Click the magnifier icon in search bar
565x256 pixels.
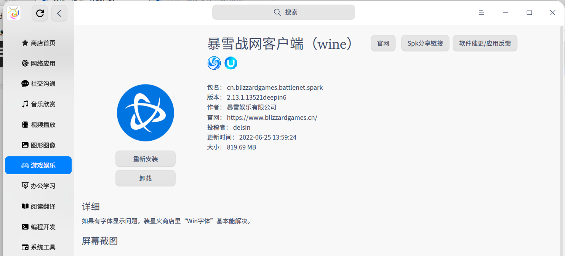coord(277,12)
